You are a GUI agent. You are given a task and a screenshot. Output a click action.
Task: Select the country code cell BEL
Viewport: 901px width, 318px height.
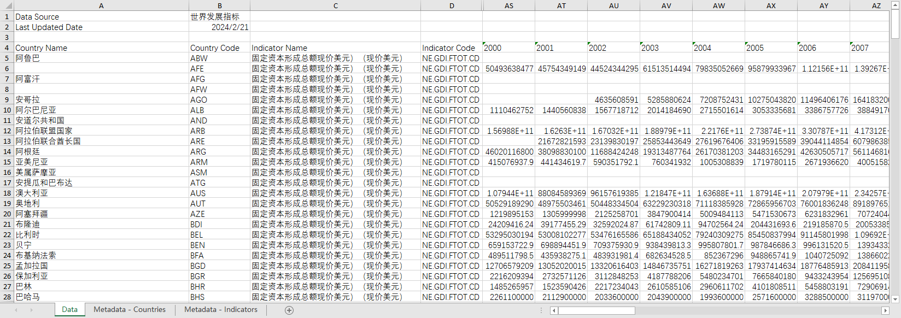219,234
